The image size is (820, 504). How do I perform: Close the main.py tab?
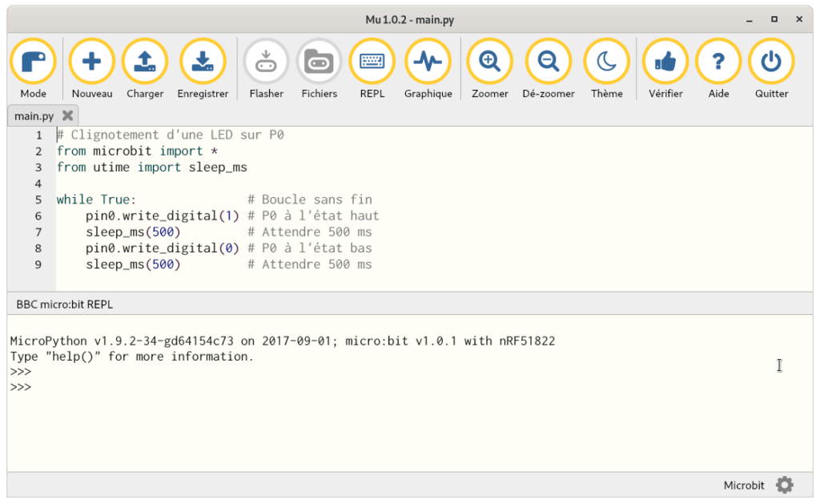(x=68, y=115)
